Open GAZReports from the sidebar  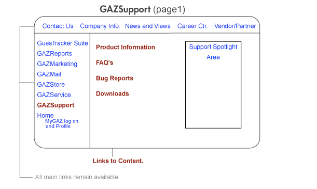(x=54, y=54)
